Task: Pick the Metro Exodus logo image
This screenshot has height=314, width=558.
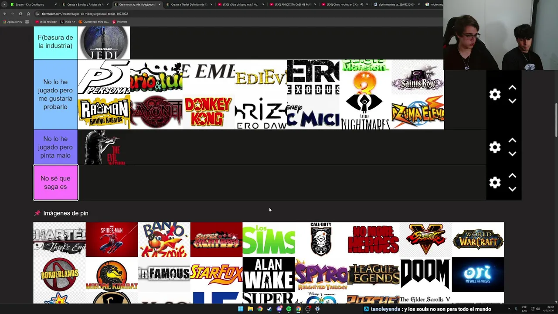Action: pos(313,77)
